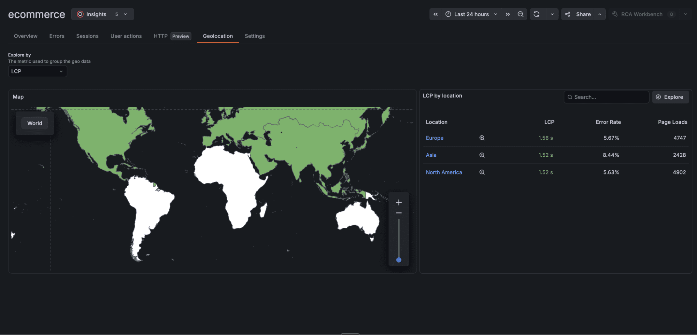Open the North America location link
Viewport: 697px width, 335px height.
(x=444, y=172)
